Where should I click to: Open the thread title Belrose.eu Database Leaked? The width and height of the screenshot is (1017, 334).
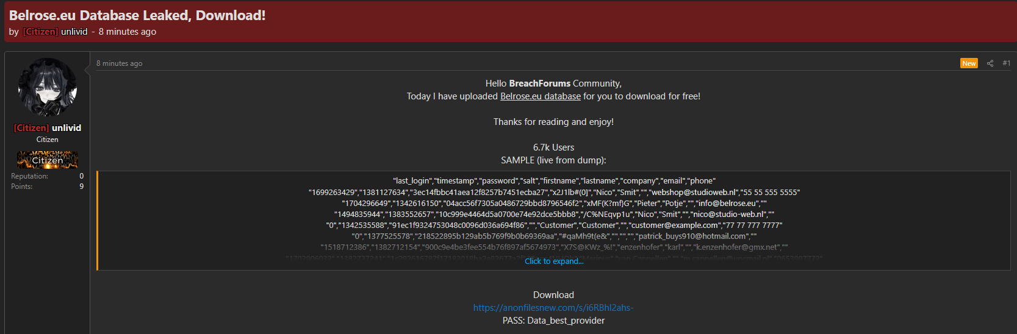137,15
